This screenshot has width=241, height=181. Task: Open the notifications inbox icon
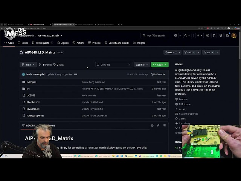[x=227, y=35]
